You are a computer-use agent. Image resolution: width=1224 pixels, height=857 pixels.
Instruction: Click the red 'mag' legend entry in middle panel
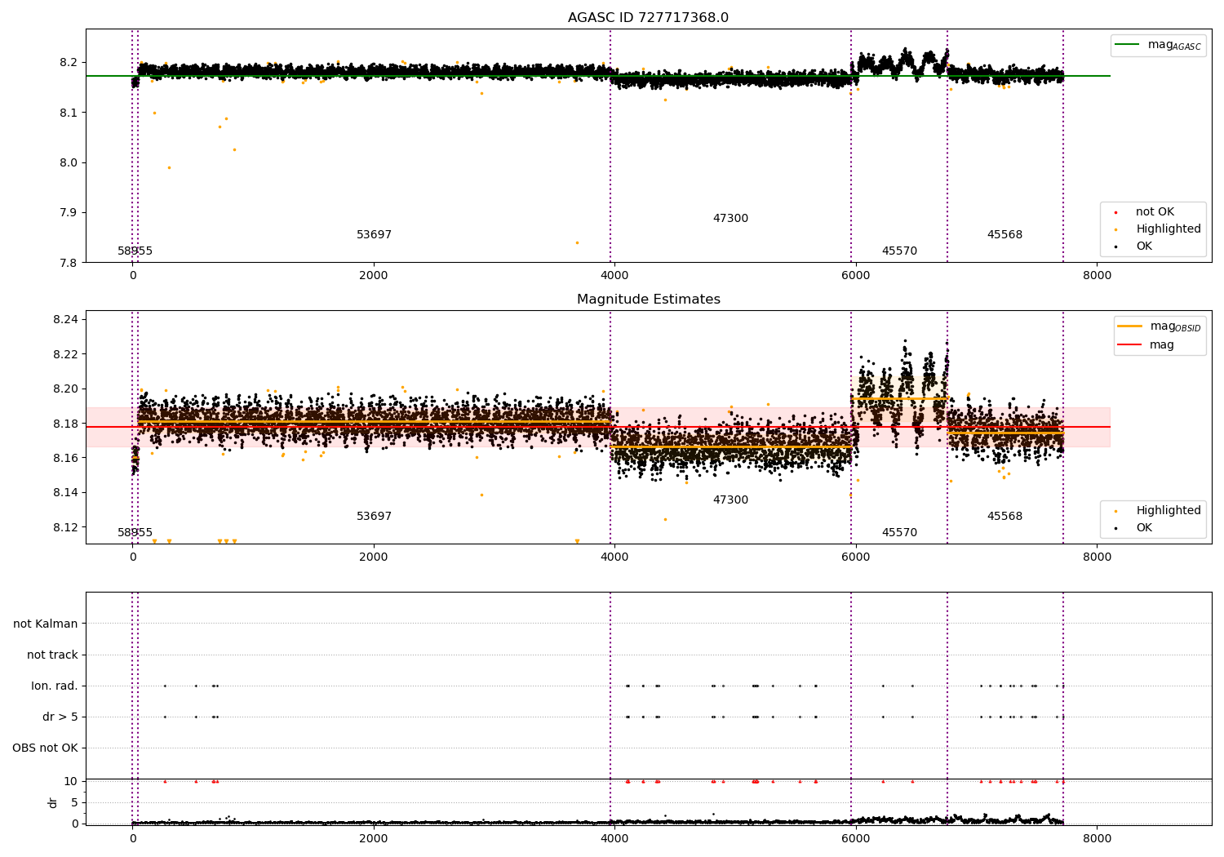1146,345
